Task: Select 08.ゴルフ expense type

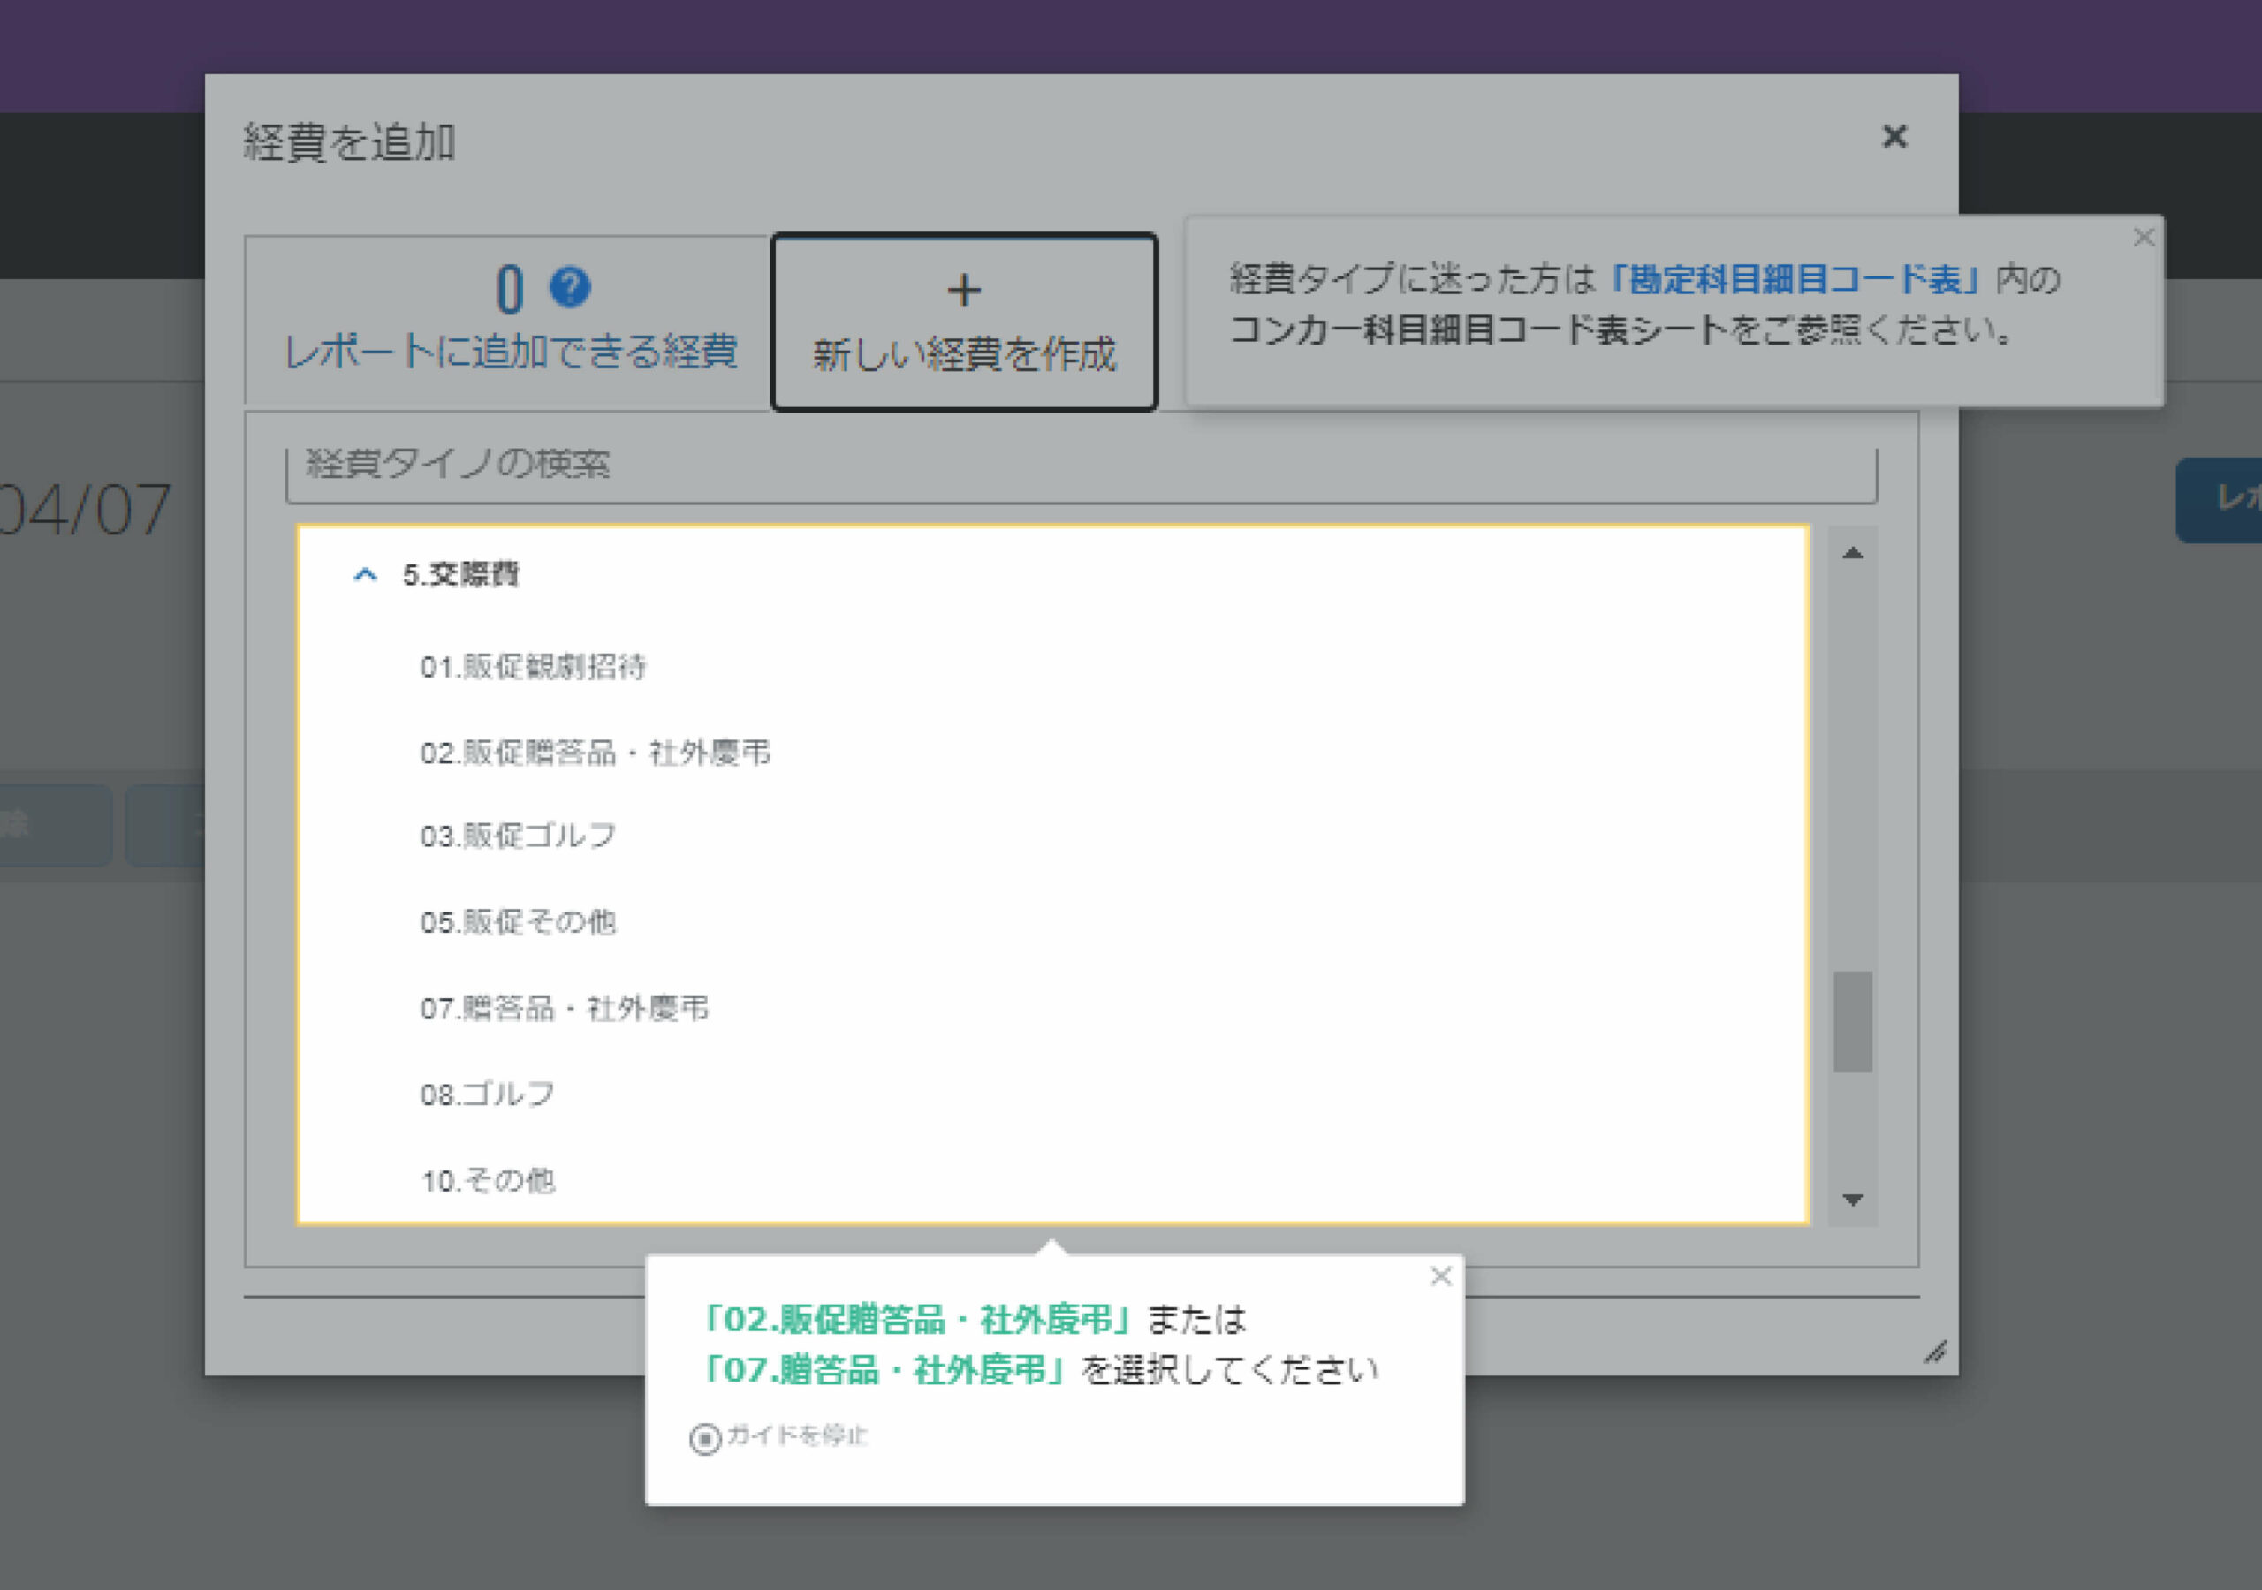Action: click(x=488, y=1094)
